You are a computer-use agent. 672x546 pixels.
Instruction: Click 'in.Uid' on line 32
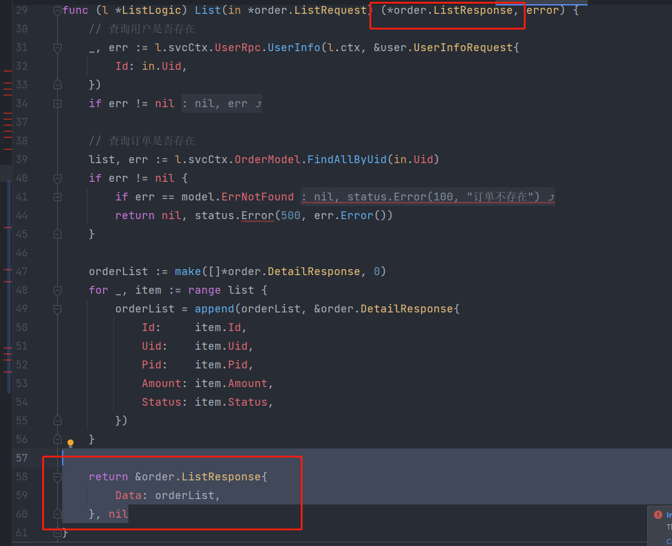pos(162,66)
